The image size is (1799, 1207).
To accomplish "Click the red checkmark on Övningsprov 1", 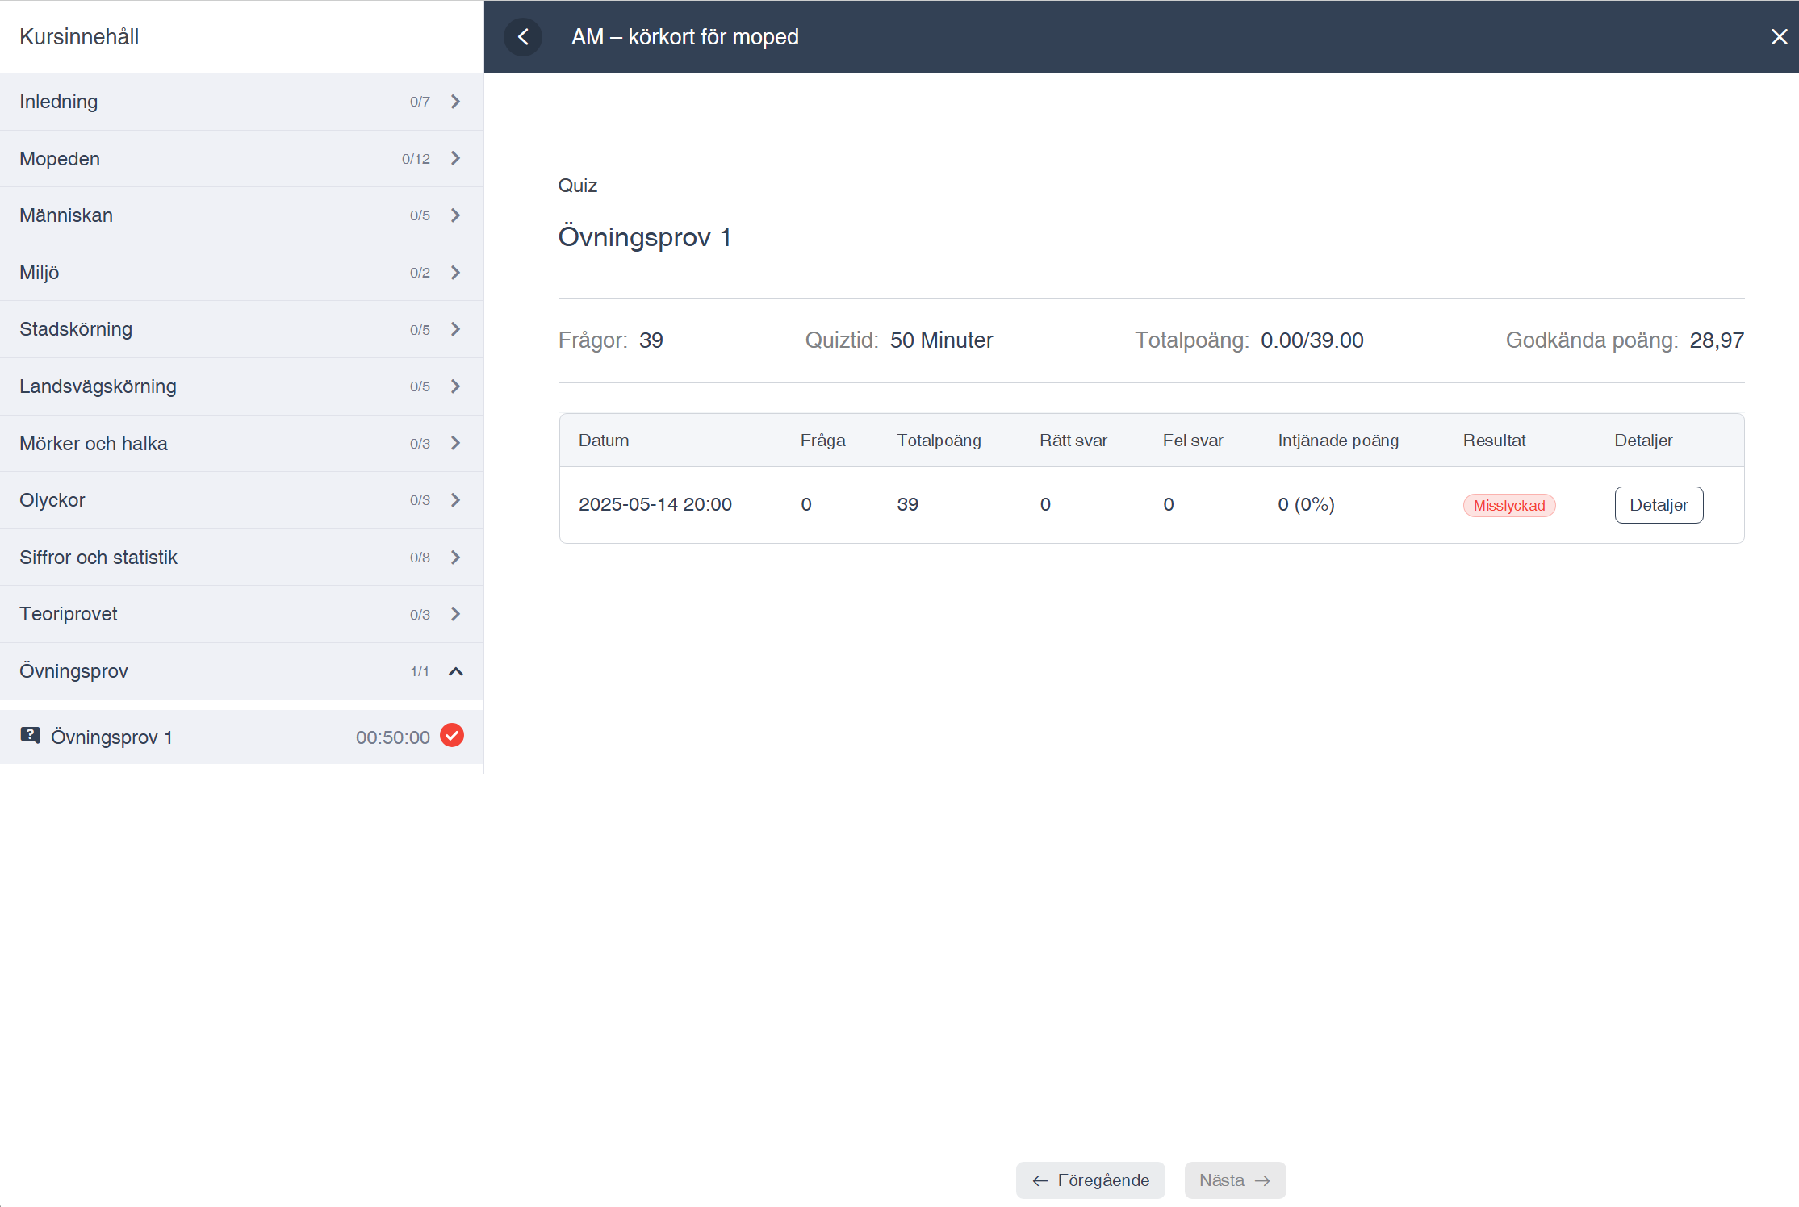I will (x=452, y=736).
